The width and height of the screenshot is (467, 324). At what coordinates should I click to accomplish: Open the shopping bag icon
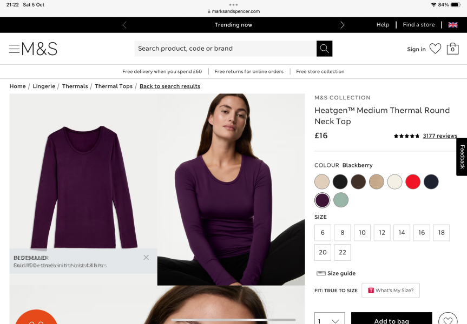(x=452, y=49)
